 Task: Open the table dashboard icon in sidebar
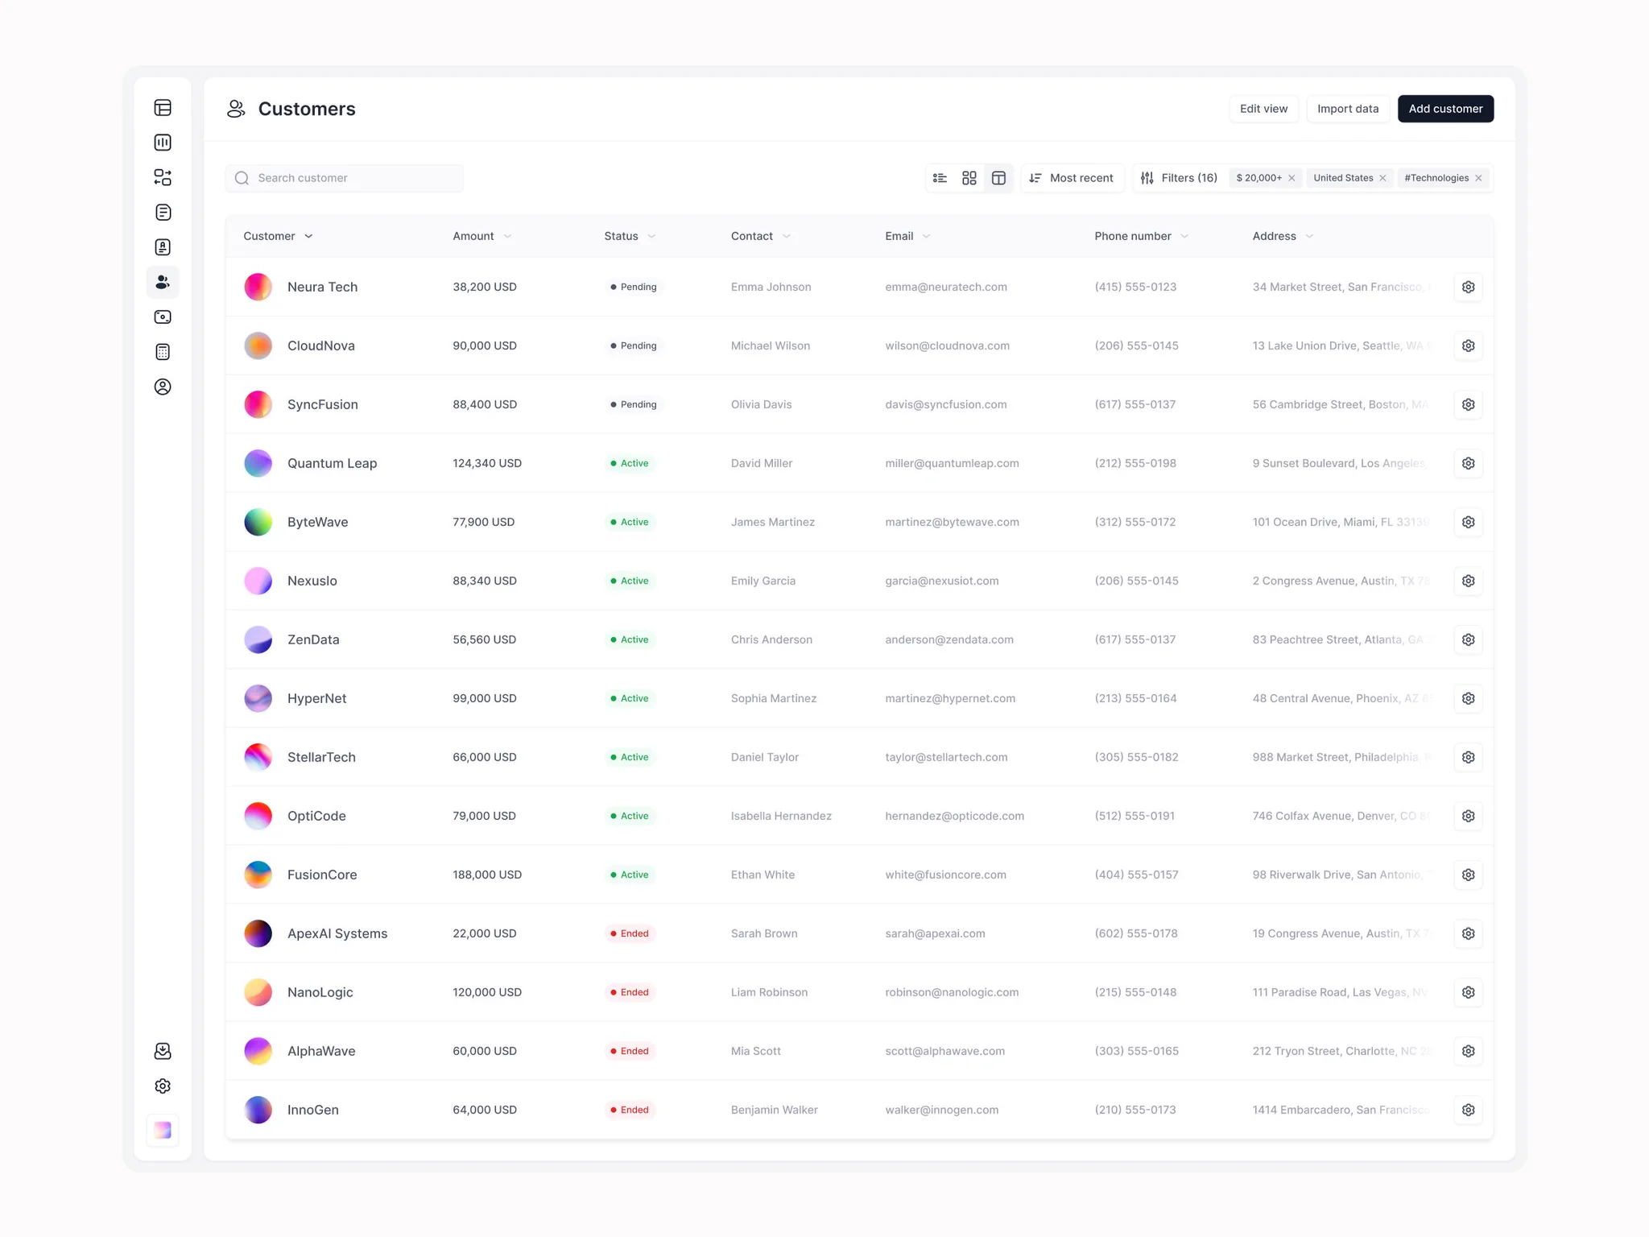[x=163, y=108]
